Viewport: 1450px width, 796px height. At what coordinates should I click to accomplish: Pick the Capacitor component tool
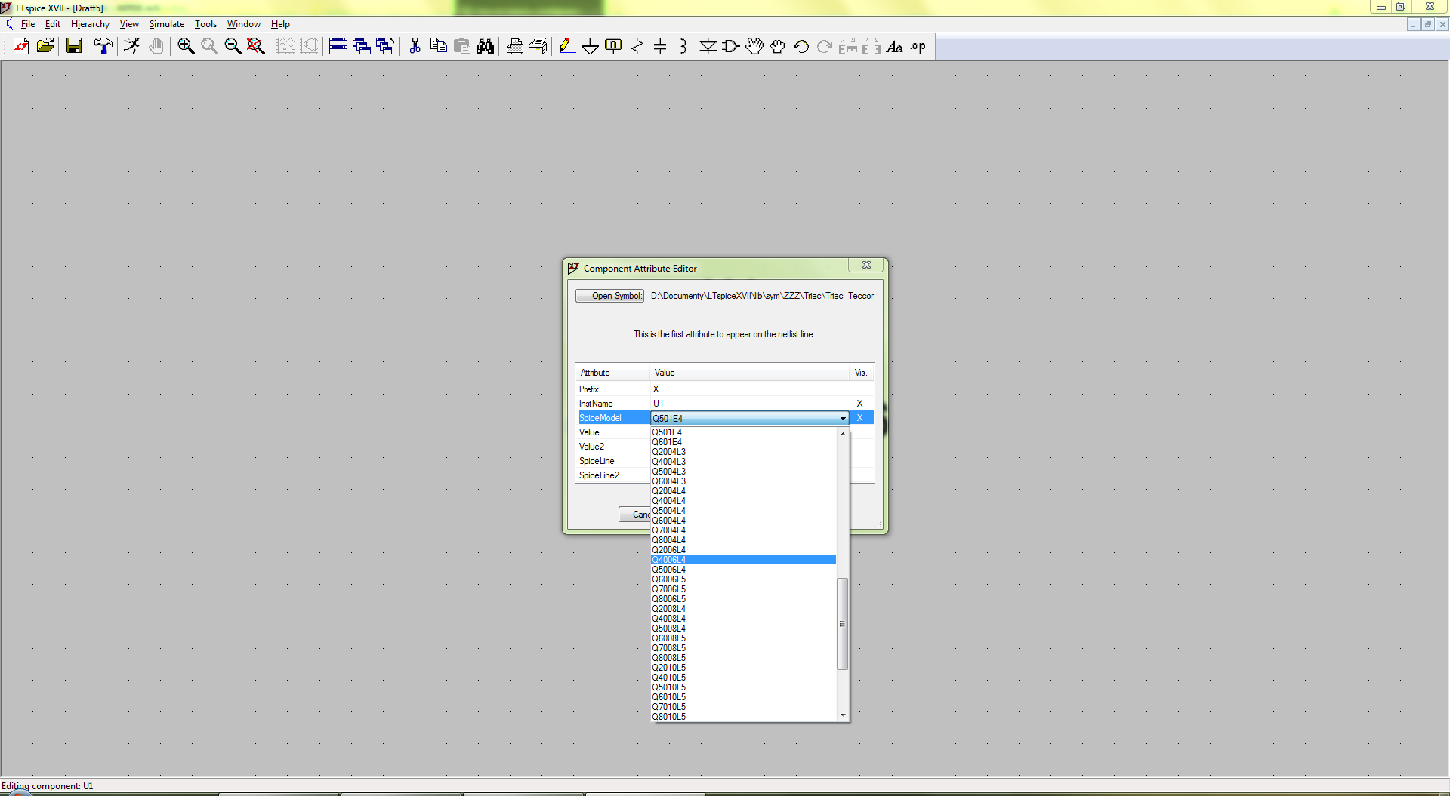(660, 47)
